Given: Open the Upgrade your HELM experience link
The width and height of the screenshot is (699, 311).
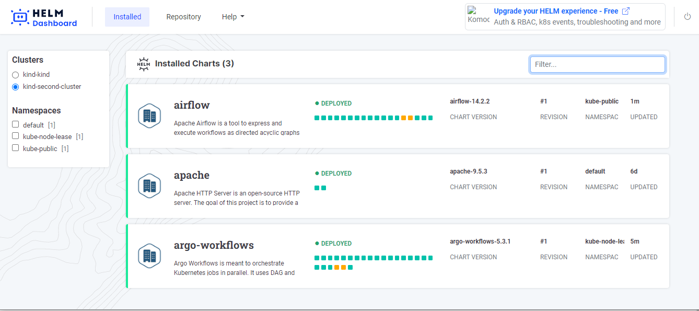Looking at the screenshot, I should (x=556, y=11).
